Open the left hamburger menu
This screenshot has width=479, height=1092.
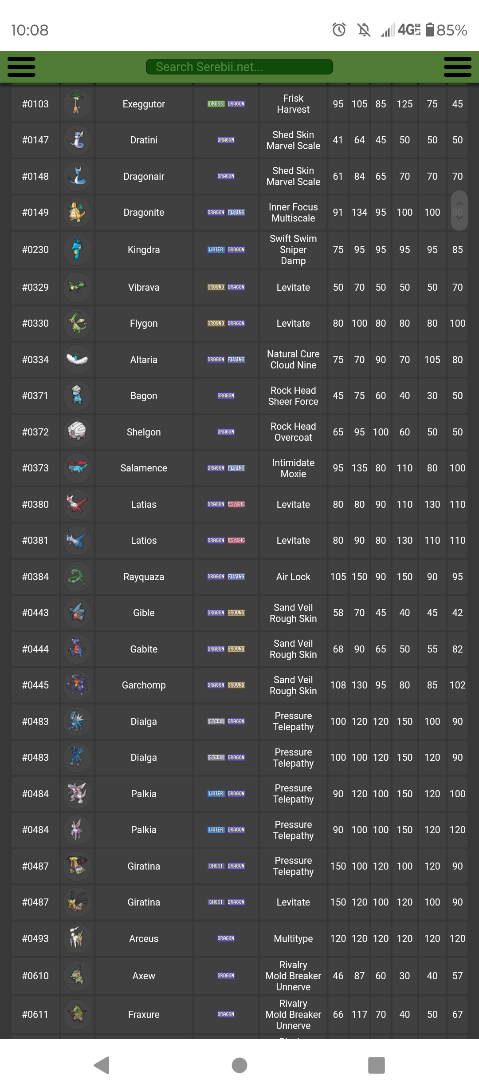(21, 67)
